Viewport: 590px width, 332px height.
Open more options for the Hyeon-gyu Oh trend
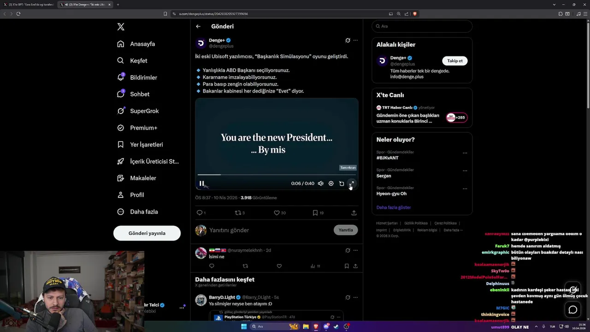[x=465, y=189]
